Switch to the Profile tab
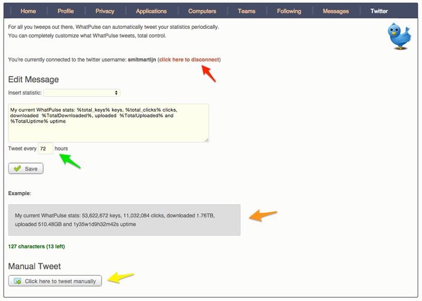The image size is (422, 301). point(65,11)
